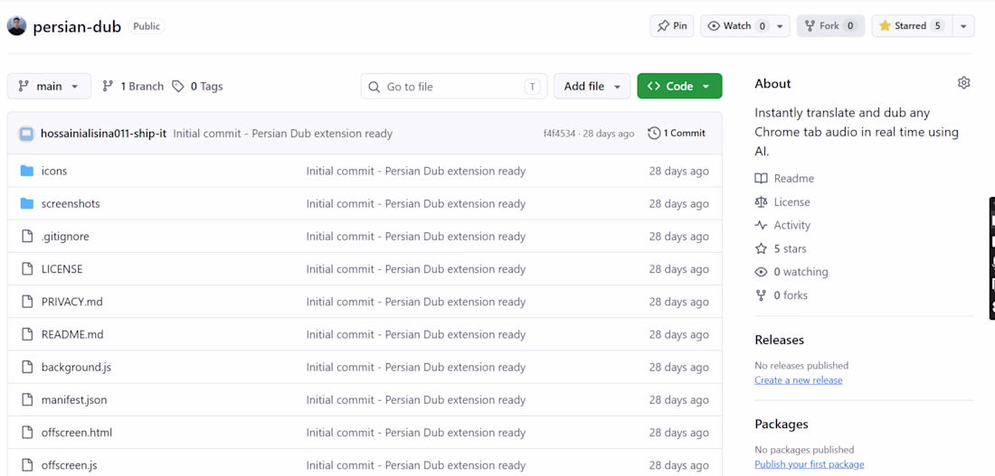Open the offscreen.html file
Screen dimensions: 995x476
[x=77, y=433]
